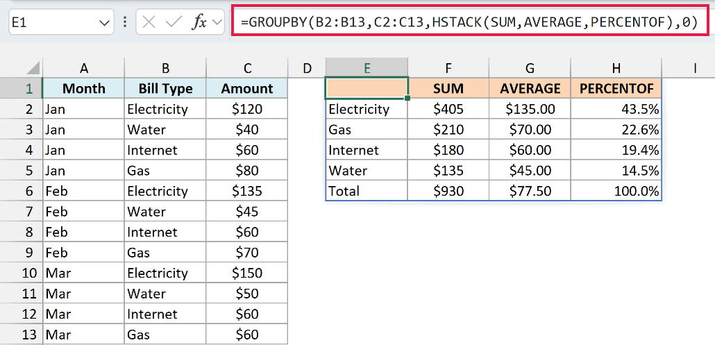Select the 43.5% cell

616,109
